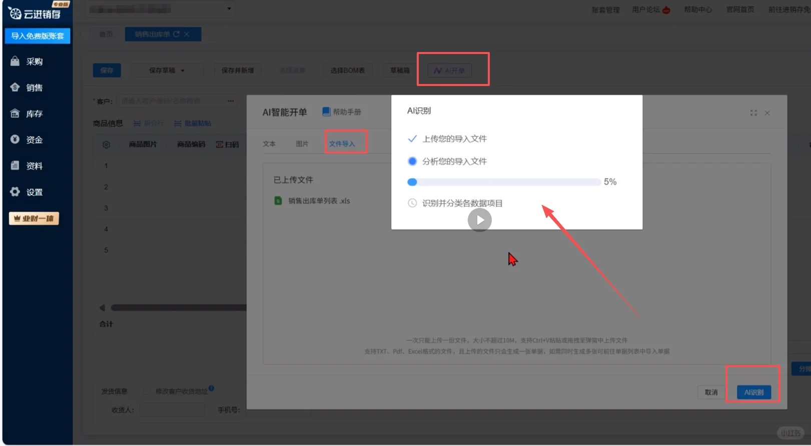This screenshot has height=446, width=811.
Task: Click the 拆分行 split rows icon
Action: [x=137, y=123]
